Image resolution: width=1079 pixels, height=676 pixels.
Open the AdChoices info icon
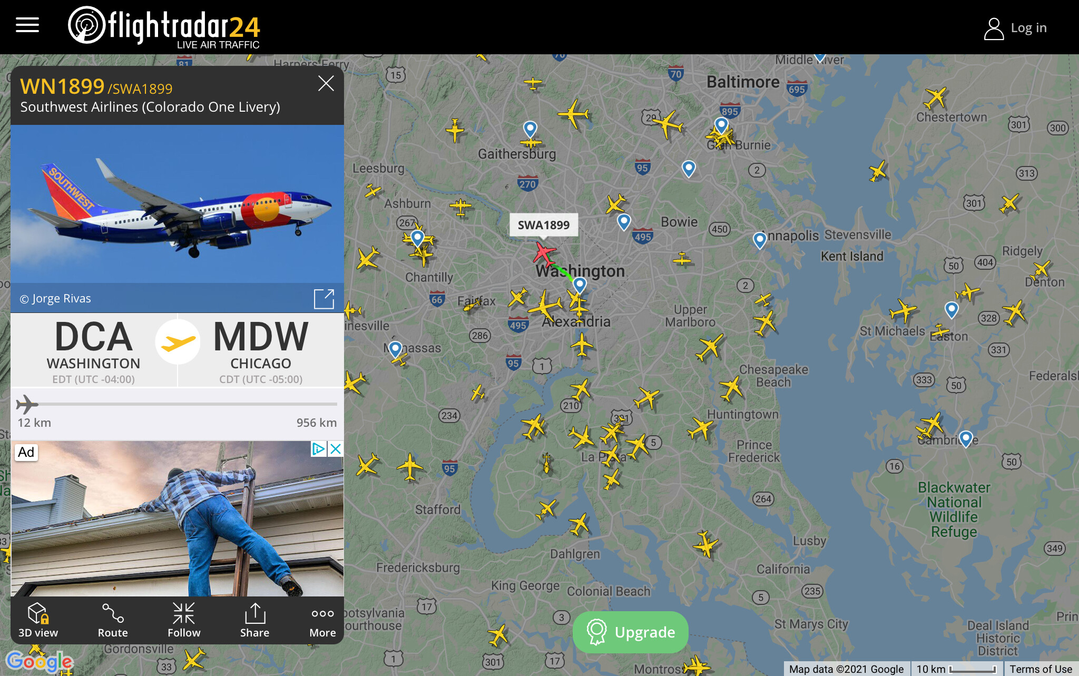point(319,449)
